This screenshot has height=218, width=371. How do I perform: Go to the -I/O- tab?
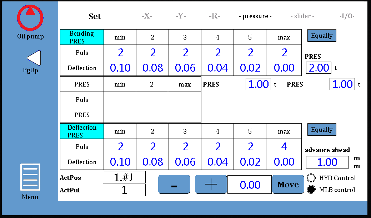click(347, 16)
